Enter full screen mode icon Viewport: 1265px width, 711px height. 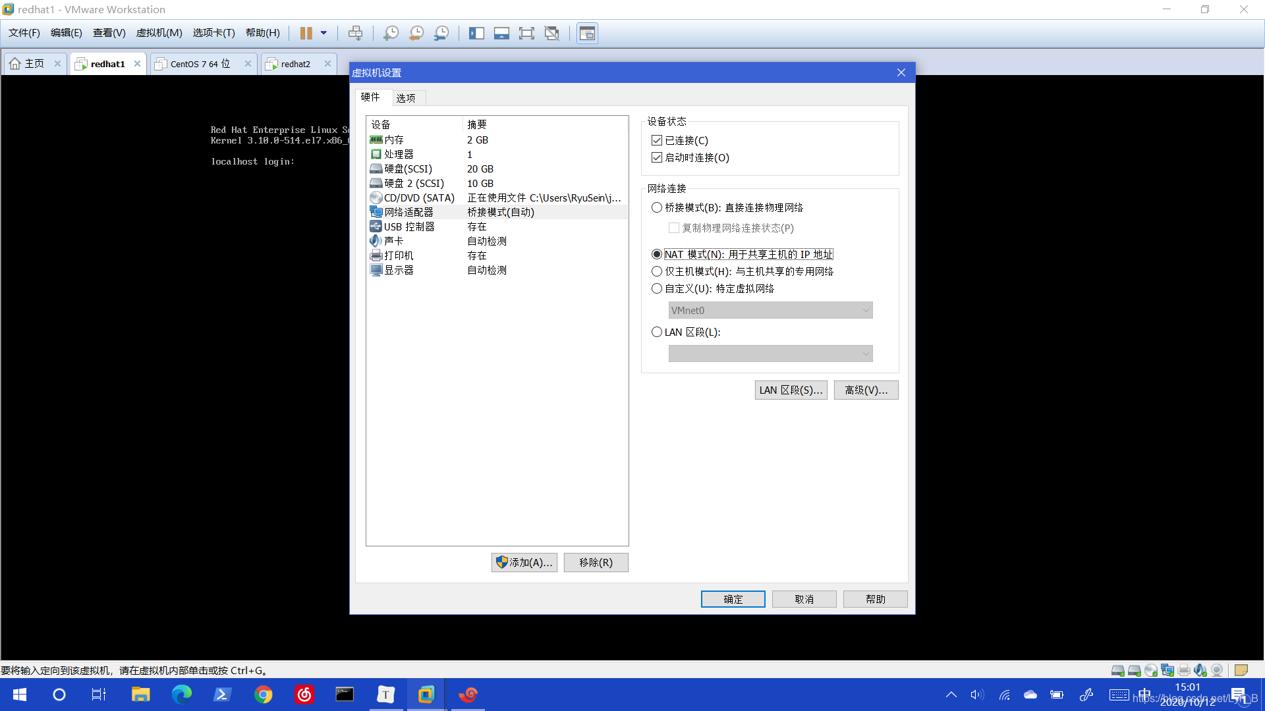(x=526, y=33)
